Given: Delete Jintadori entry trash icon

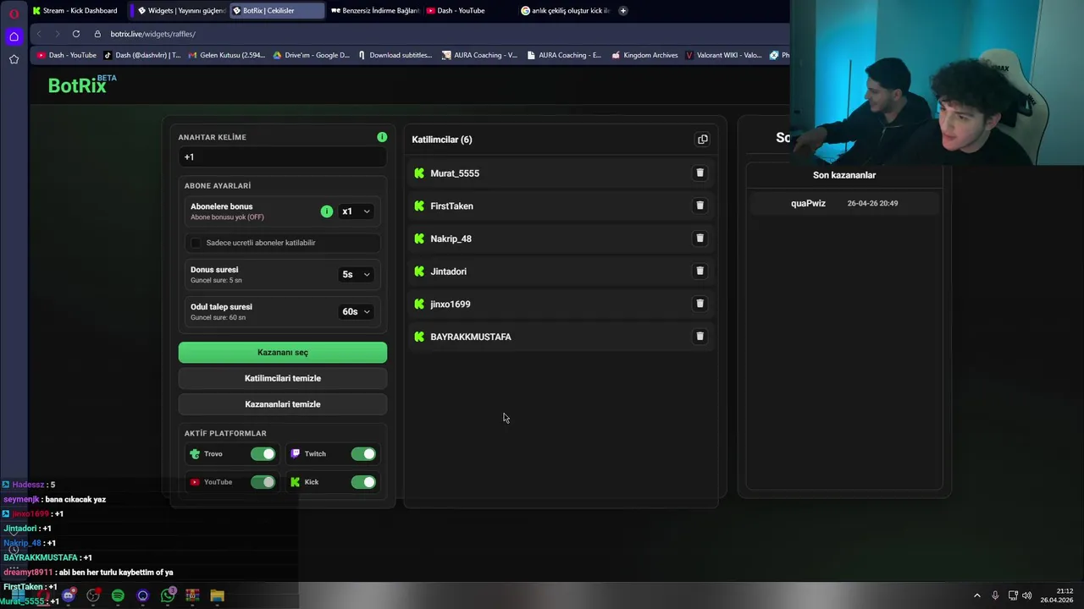Looking at the screenshot, I should [x=700, y=271].
